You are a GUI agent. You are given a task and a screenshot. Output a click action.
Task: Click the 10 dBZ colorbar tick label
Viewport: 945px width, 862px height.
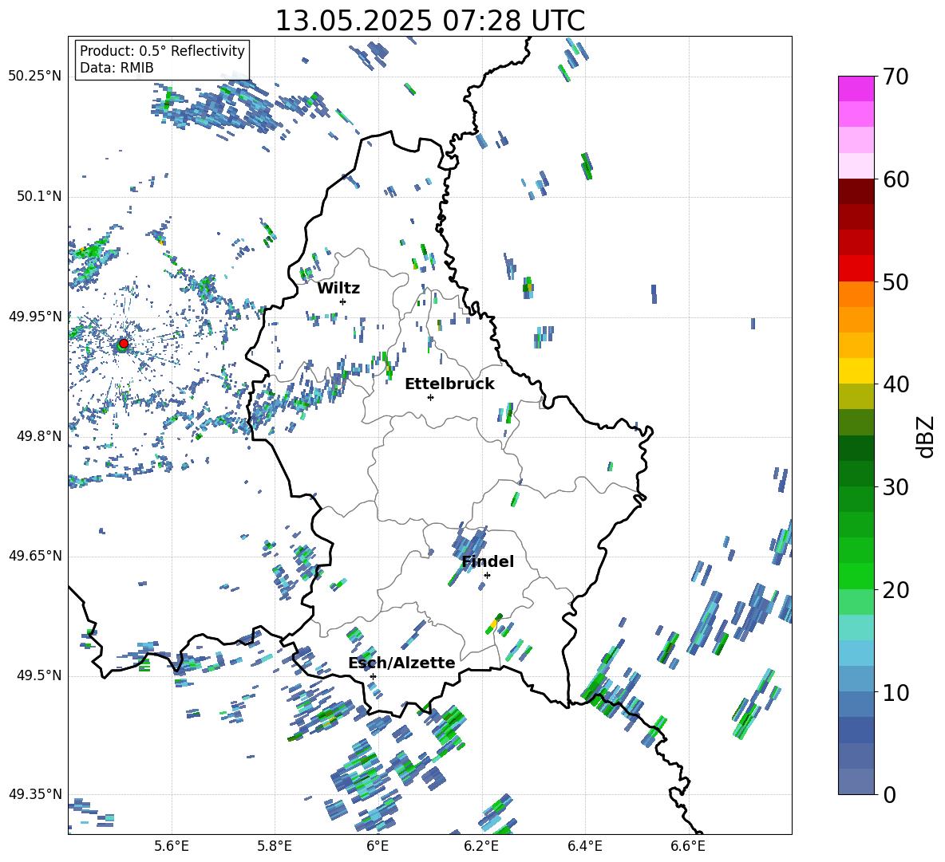(895, 692)
